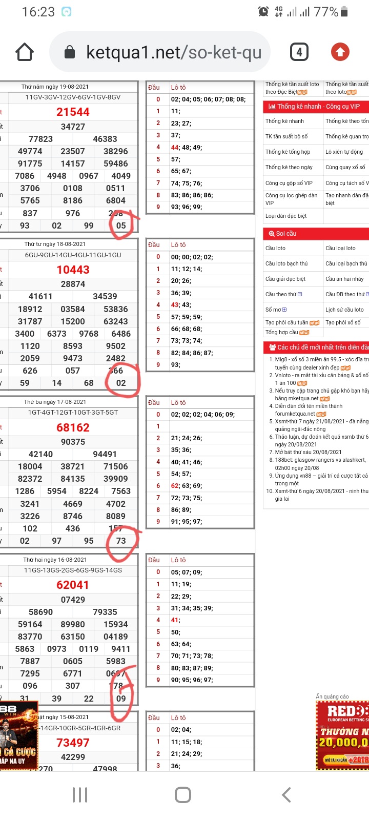Open Cầu loại loto link
The width and height of the screenshot is (369, 820).
[x=340, y=248]
